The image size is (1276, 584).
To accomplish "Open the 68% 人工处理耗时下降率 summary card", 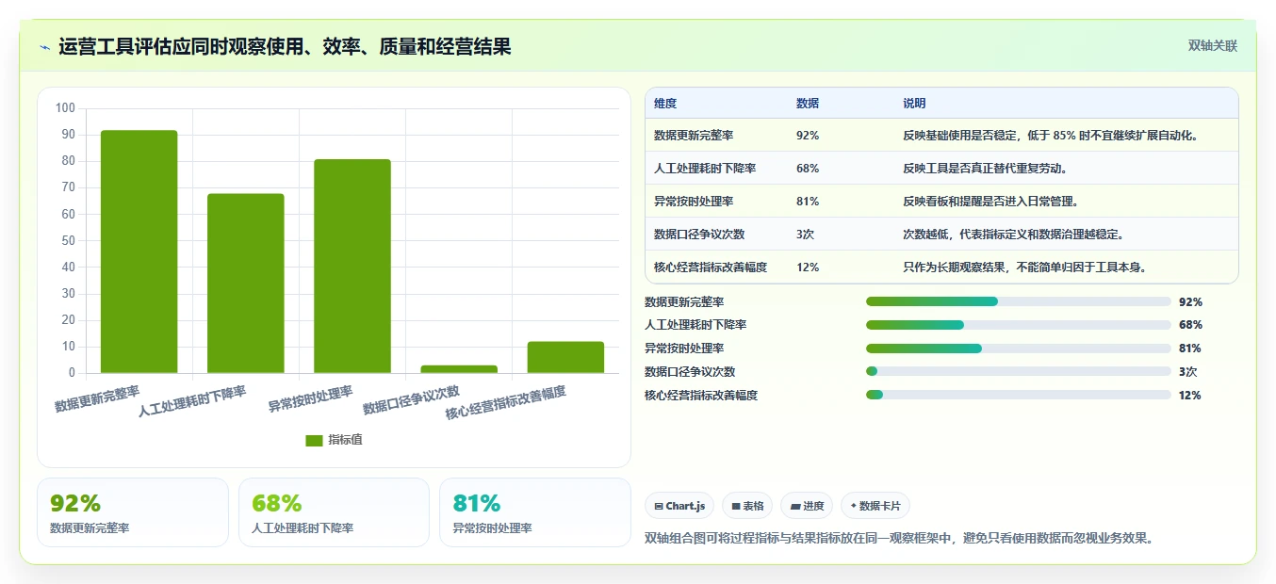I will pyautogui.click(x=334, y=512).
